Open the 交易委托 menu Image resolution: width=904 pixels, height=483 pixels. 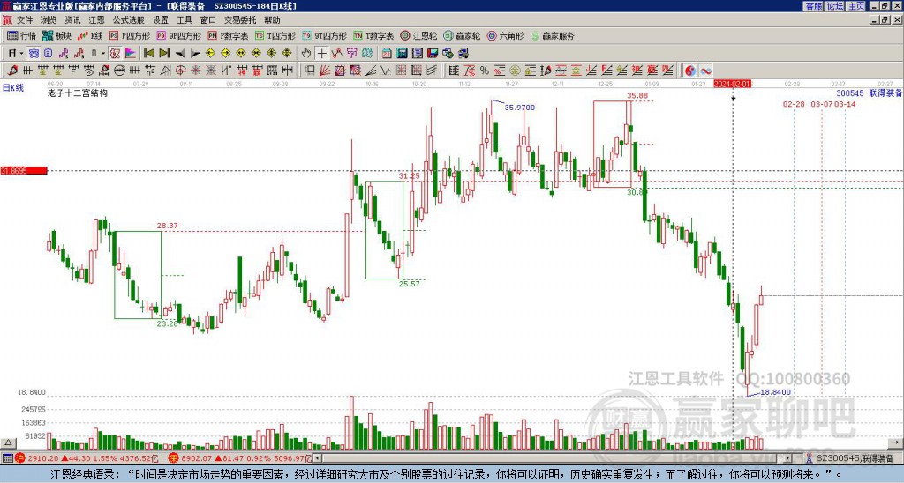click(x=240, y=20)
